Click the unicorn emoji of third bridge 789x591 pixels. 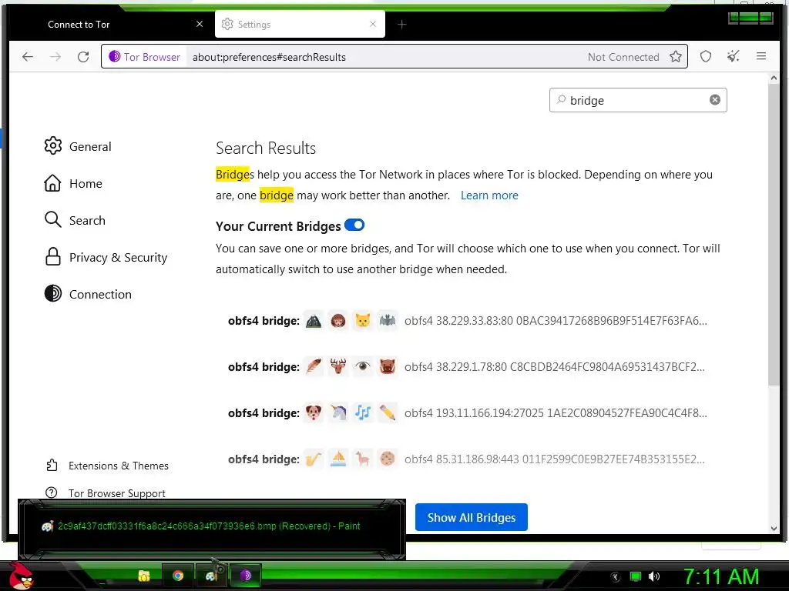(338, 413)
